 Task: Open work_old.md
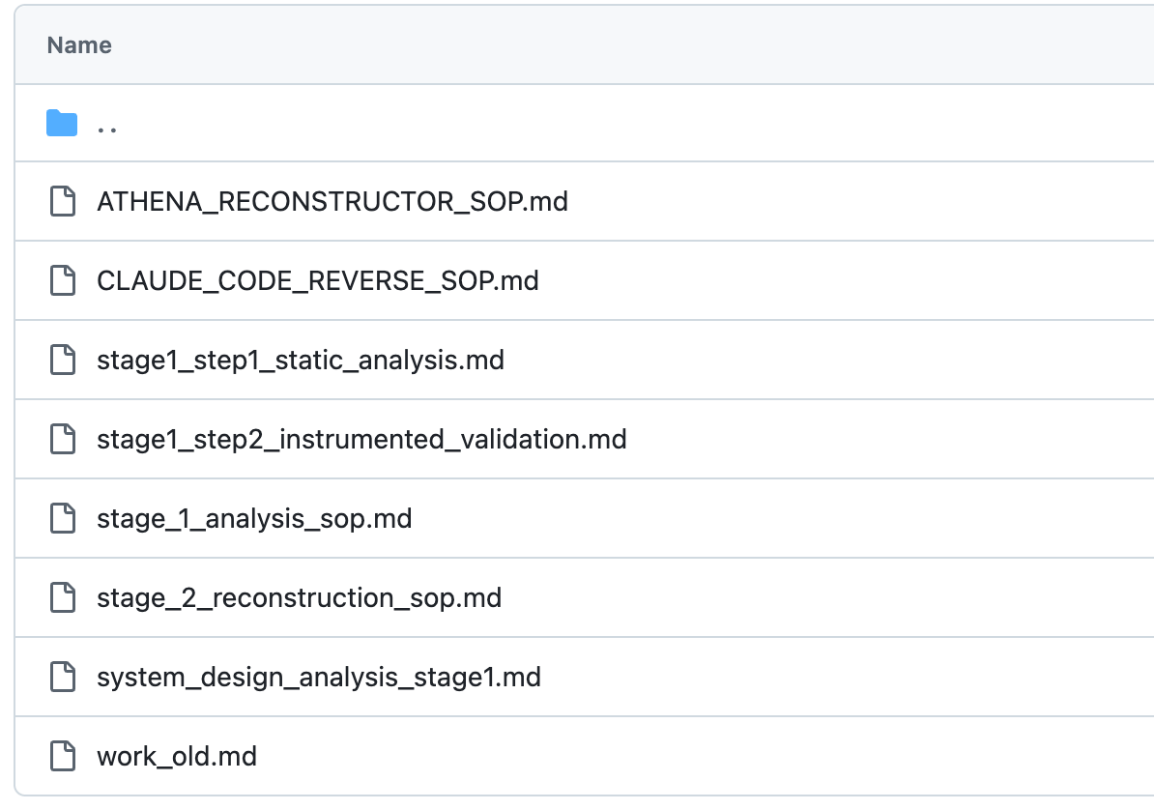click(177, 756)
